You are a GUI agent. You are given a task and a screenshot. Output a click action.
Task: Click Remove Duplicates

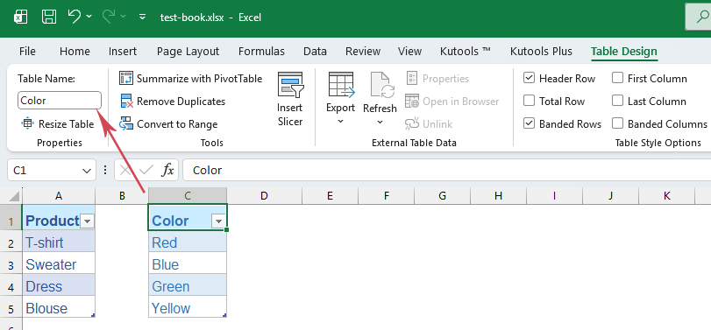tap(173, 102)
